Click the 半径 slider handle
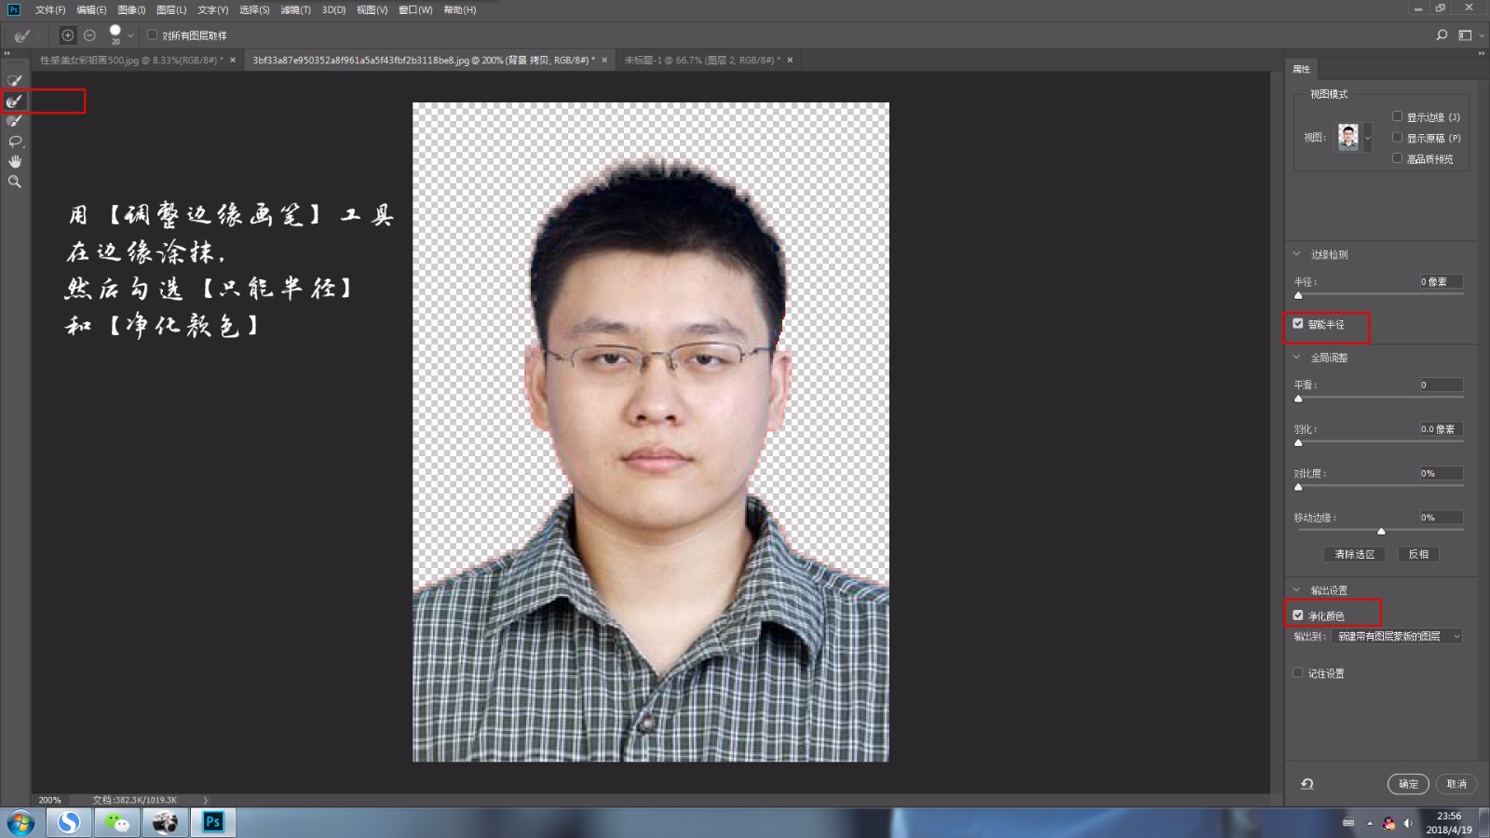1490x838 pixels. 1298,295
